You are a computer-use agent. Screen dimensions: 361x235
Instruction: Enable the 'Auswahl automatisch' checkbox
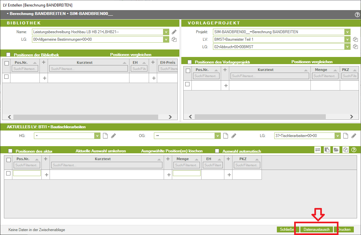(218, 151)
